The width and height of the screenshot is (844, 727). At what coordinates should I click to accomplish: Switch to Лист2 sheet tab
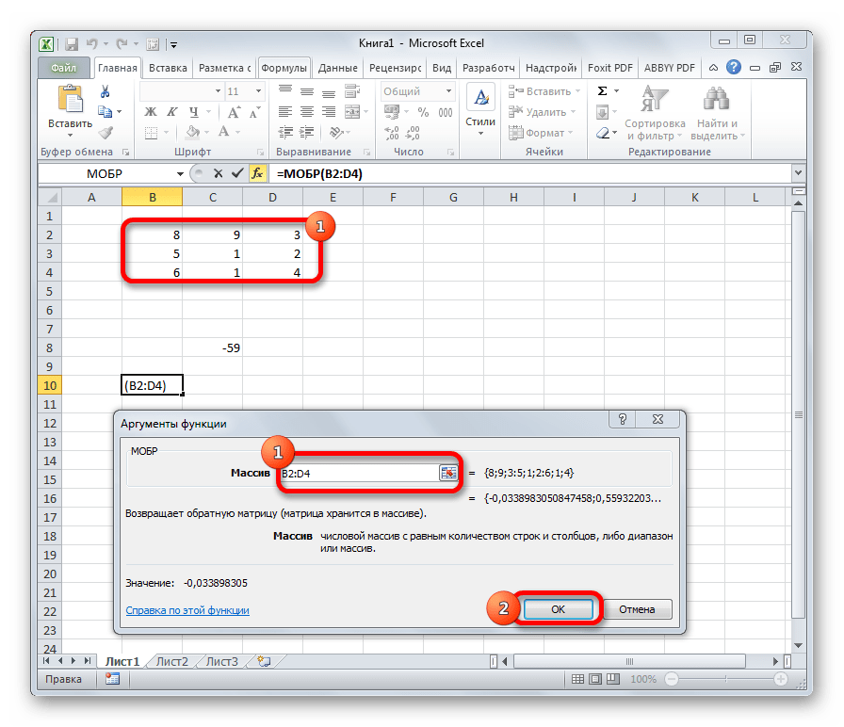tap(172, 661)
